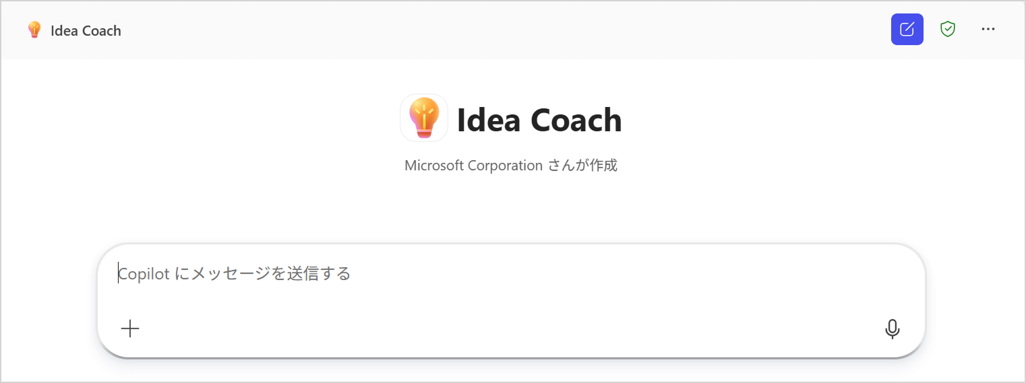This screenshot has height=383, width=1026.
Task: Click the Idea Coach agent name top-left
Action: [x=86, y=30]
